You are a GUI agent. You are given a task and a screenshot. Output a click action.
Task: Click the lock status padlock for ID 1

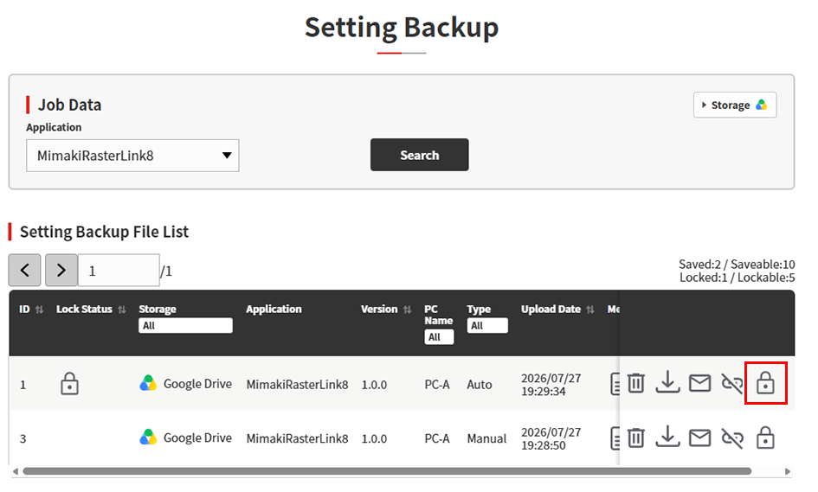coord(69,384)
